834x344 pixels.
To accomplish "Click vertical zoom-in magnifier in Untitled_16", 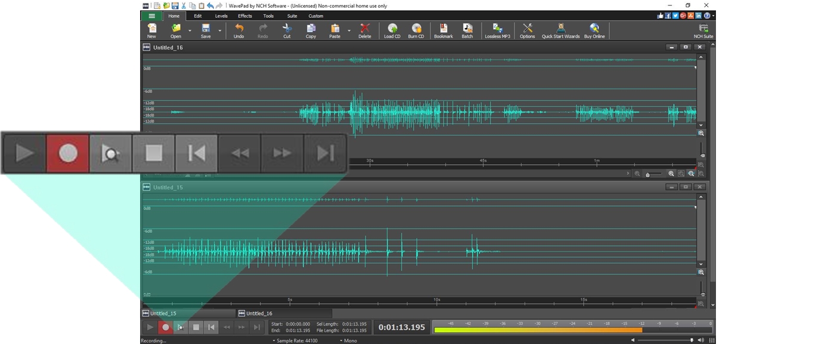I will (x=701, y=133).
